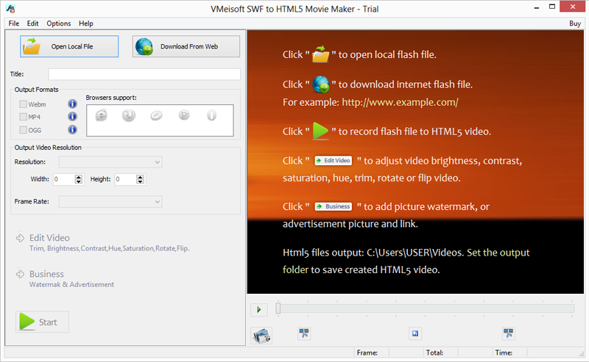Click the preview seek bar track
This screenshot has width=589, height=362.
pyautogui.click(x=427, y=308)
